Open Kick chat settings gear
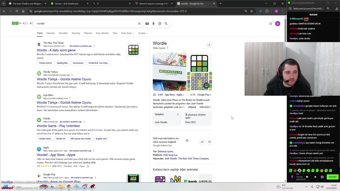The height and width of the screenshot is (191, 340). [x=315, y=177]
